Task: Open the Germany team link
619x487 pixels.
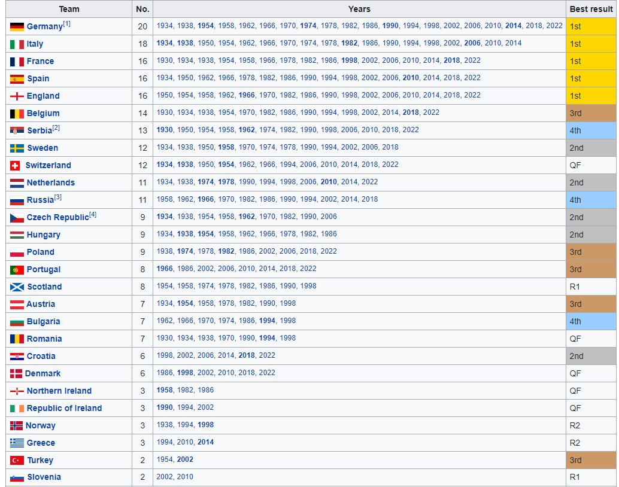Action: coord(45,26)
